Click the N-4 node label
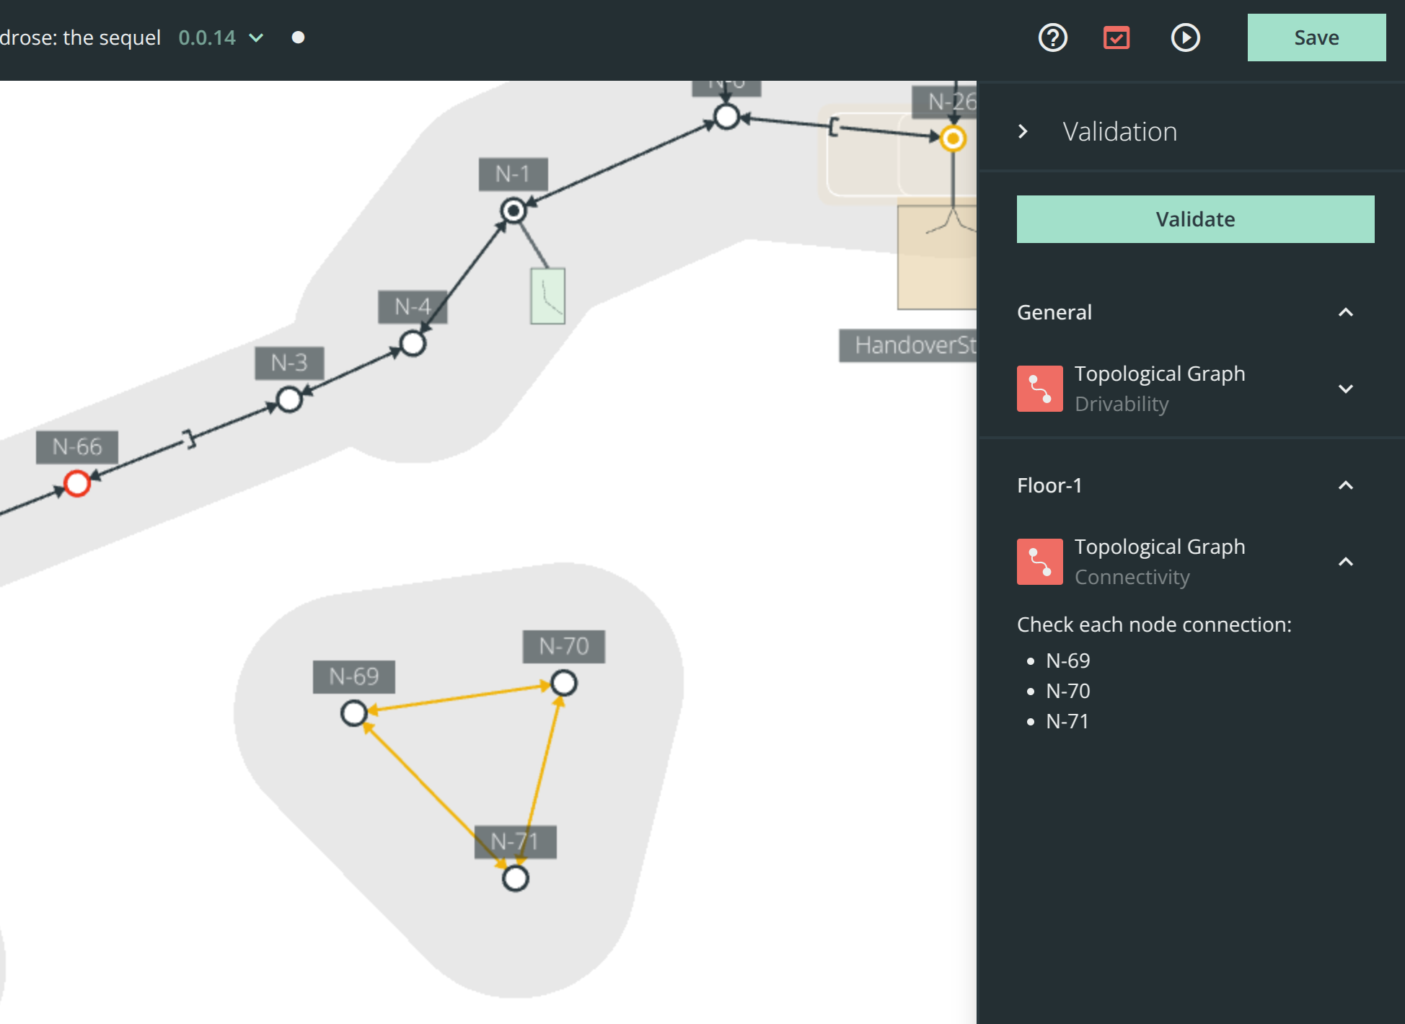The width and height of the screenshot is (1405, 1024). (x=413, y=307)
